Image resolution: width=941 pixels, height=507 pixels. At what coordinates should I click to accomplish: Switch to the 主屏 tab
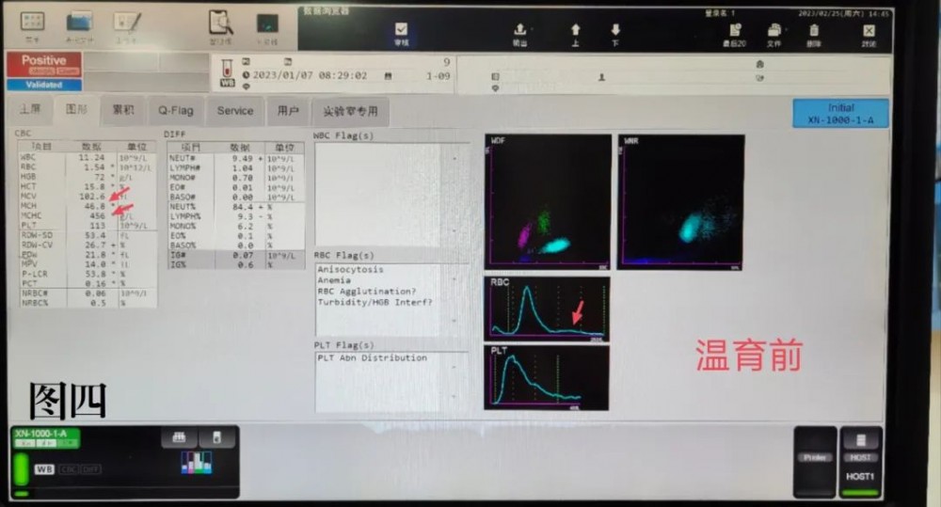pos(30,109)
